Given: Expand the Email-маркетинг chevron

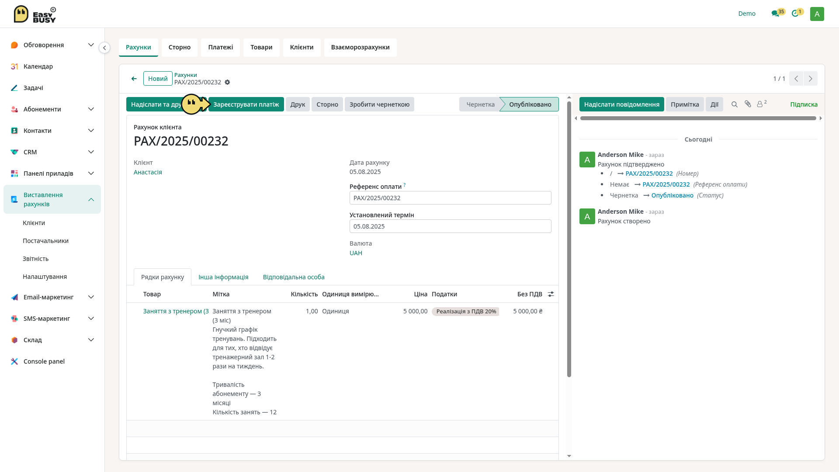Looking at the screenshot, I should tap(91, 297).
